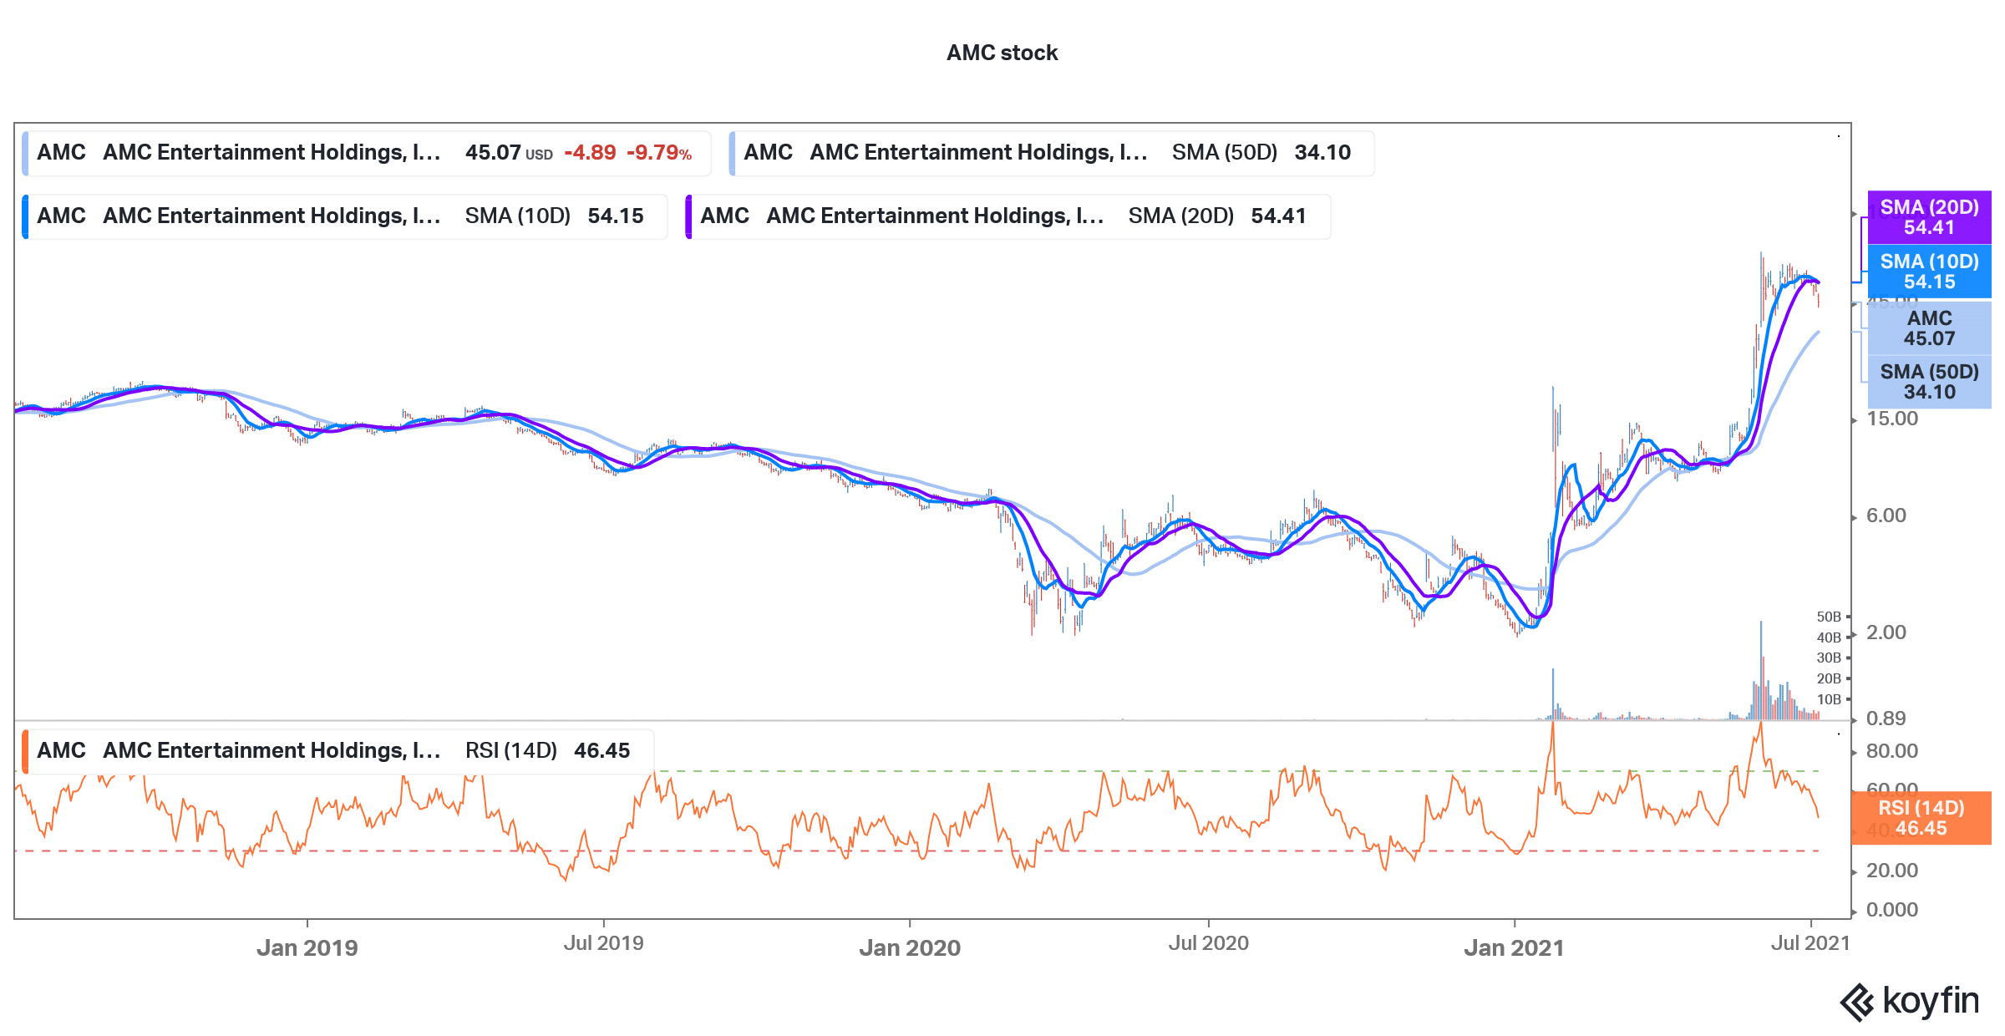Click the -9.79% change value in legend
Viewport: 2005px width, 1036px height.
pos(659,153)
